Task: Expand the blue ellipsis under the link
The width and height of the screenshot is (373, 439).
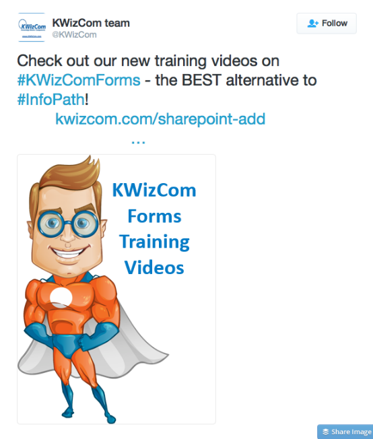Action: click(x=138, y=142)
